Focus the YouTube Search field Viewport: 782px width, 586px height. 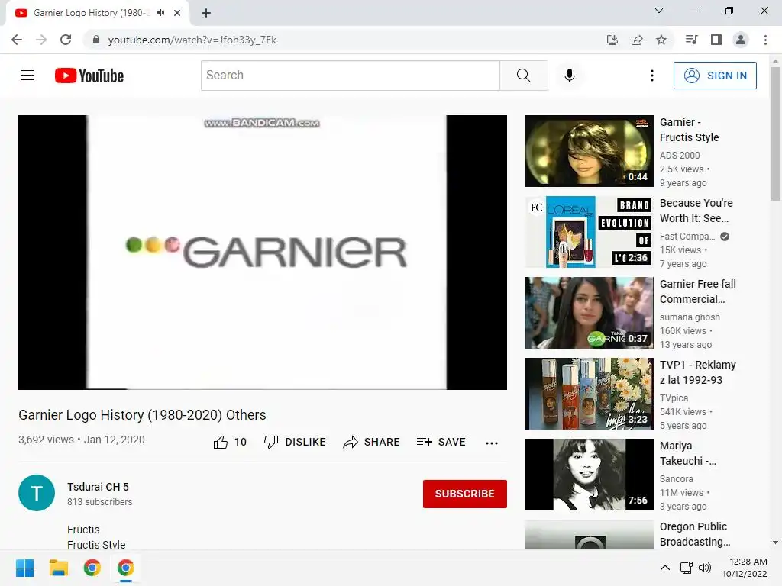[350, 76]
